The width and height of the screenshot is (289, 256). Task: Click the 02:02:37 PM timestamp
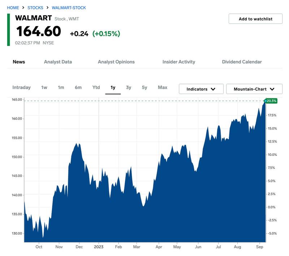[x=27, y=43]
